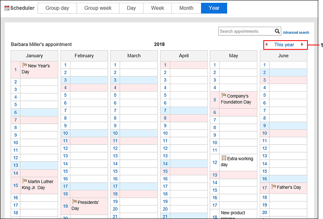Open June 20 date link
This screenshot has width=323, height=219.
point(265,212)
